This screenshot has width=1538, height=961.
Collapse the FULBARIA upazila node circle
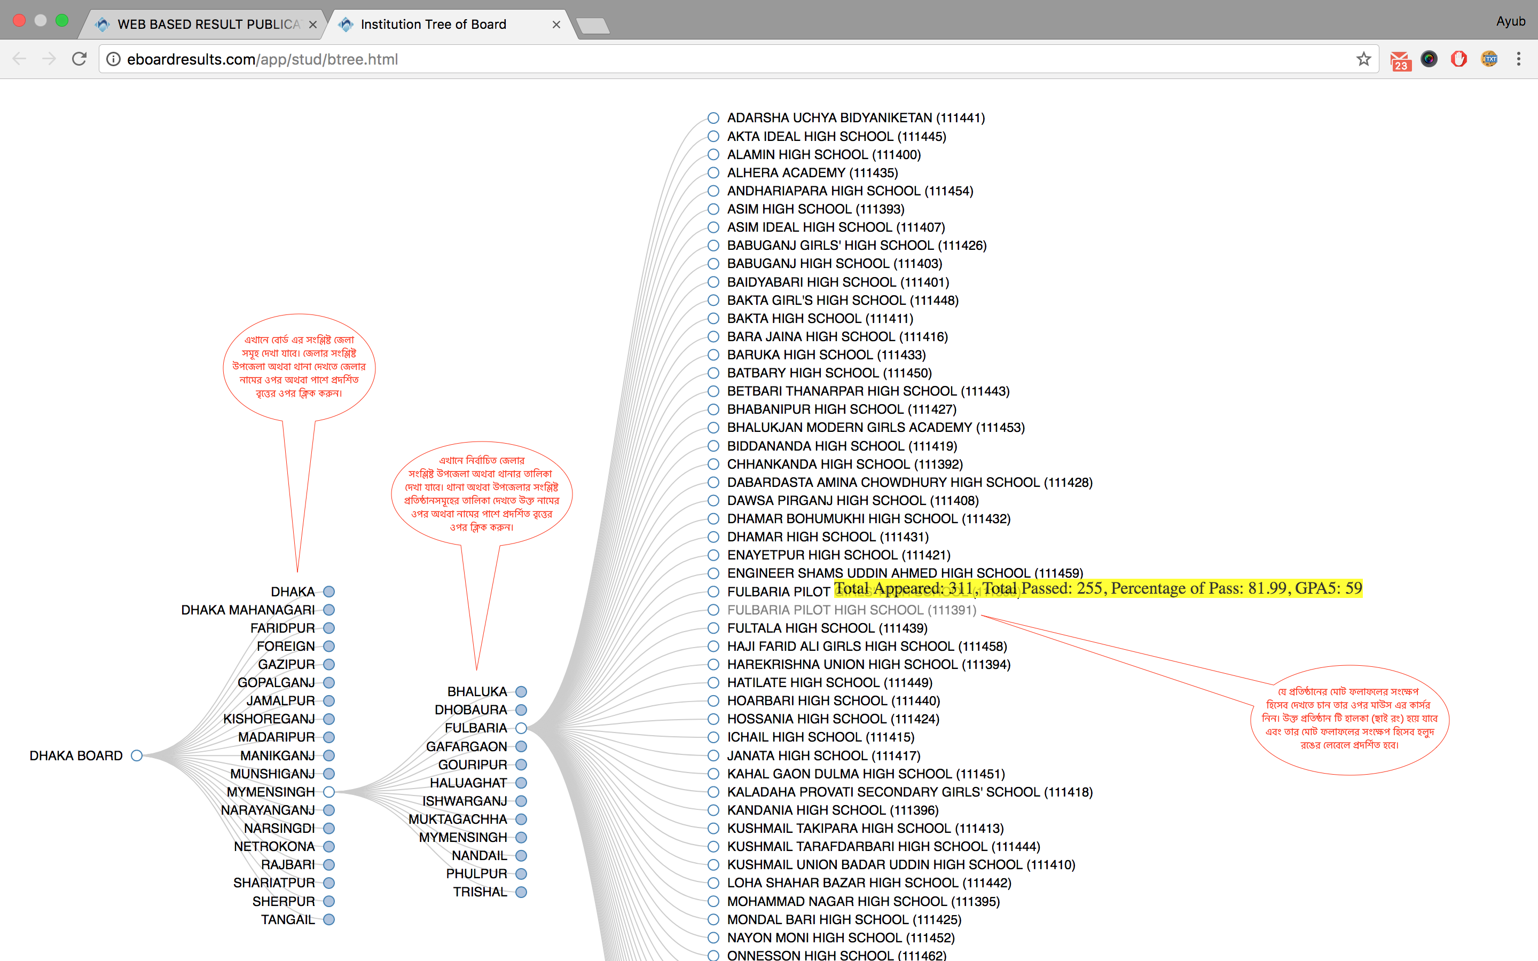coord(521,728)
